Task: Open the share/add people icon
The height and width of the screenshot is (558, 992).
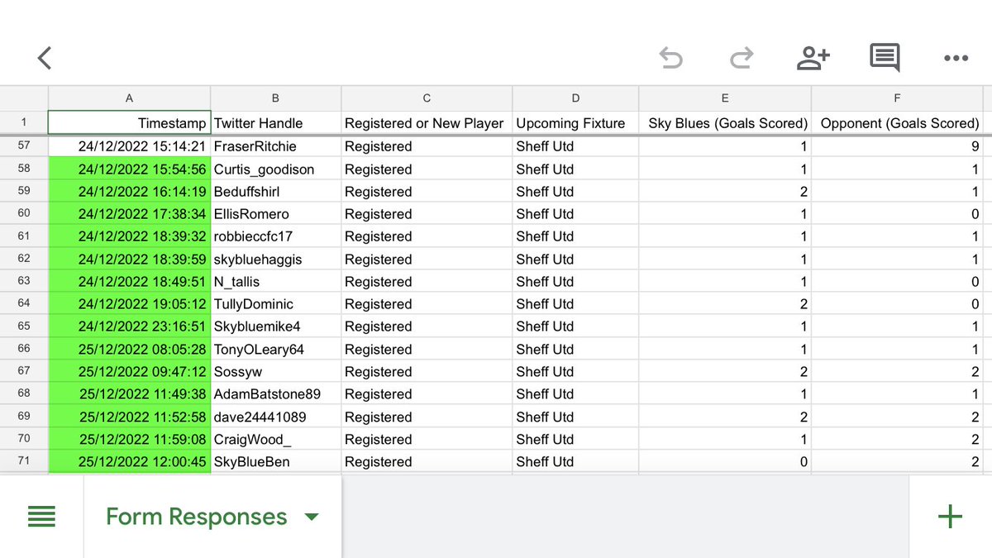Action: (813, 58)
